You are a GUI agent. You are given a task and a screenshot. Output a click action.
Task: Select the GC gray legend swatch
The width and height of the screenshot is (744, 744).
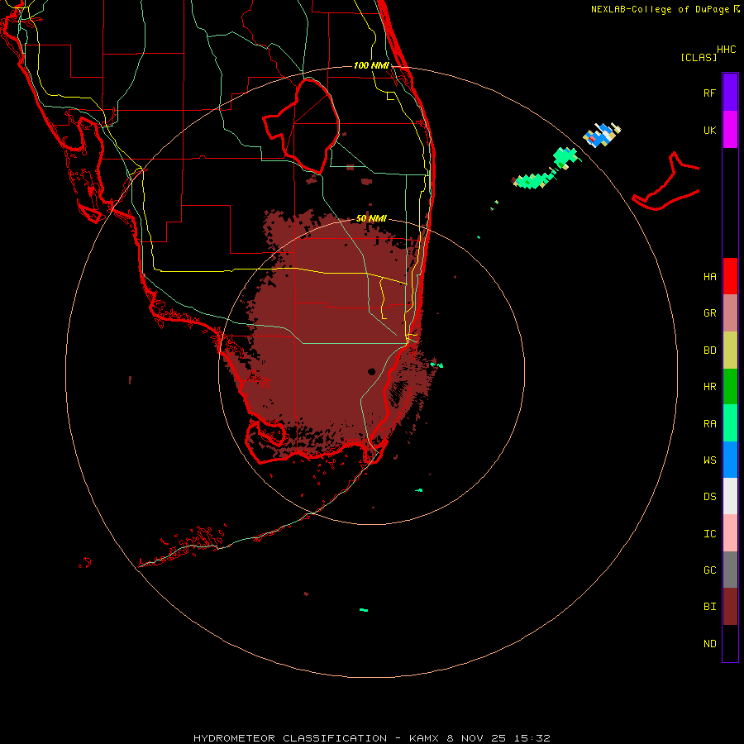tap(730, 570)
